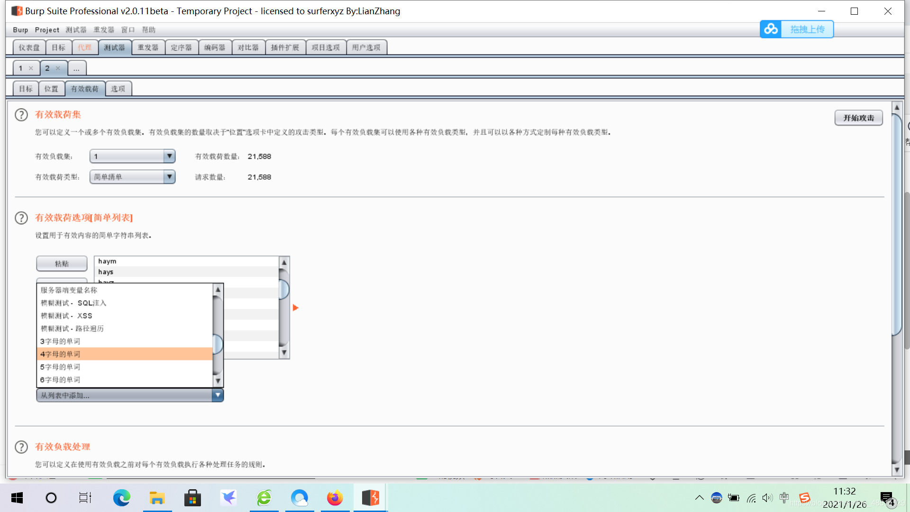Screen dimensions: 910x512
Task: Open Firefox from taskbar
Action: click(x=335, y=498)
